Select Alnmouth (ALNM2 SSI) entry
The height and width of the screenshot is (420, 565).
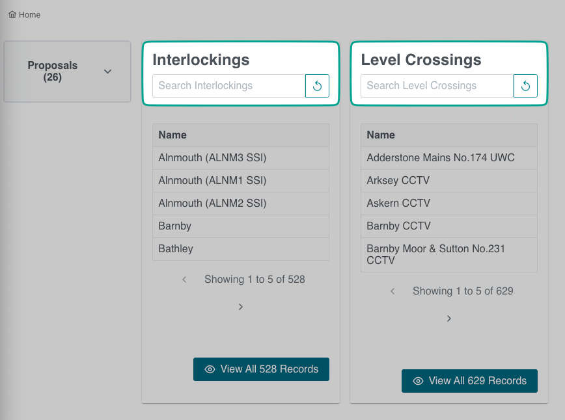pos(212,203)
